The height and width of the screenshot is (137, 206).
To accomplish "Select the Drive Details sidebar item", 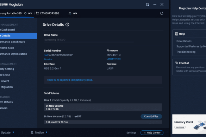I will pos(19,36).
